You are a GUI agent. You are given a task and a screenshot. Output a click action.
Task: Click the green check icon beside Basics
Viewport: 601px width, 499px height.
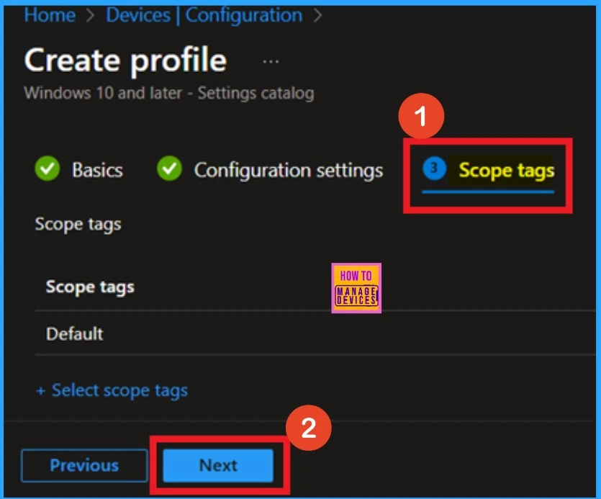click(x=48, y=168)
